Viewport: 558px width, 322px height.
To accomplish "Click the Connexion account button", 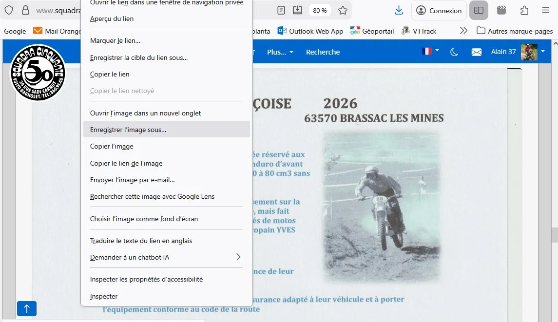I will click(439, 10).
